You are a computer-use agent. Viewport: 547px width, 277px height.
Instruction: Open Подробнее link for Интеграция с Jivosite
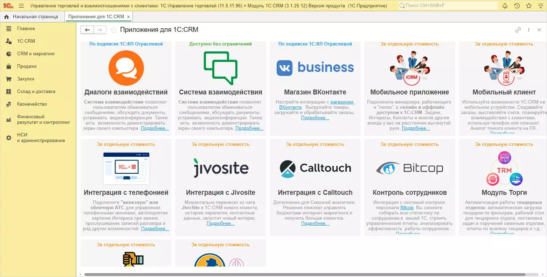(221, 223)
